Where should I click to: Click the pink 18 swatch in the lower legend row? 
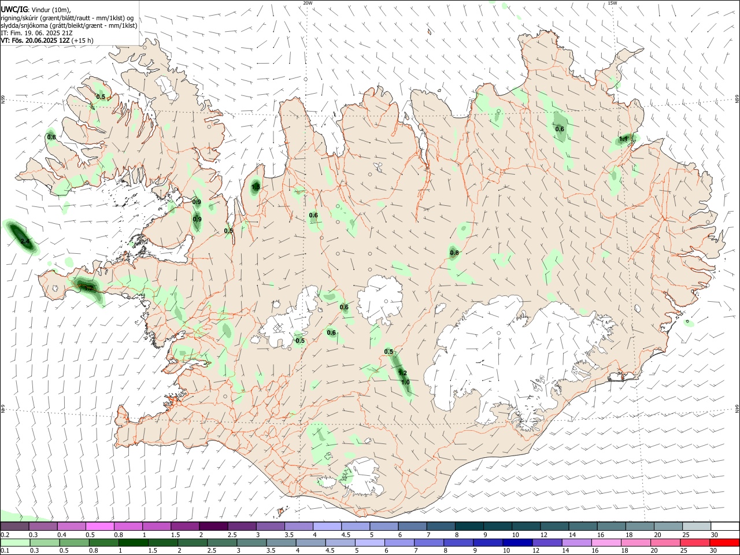pos(635,542)
